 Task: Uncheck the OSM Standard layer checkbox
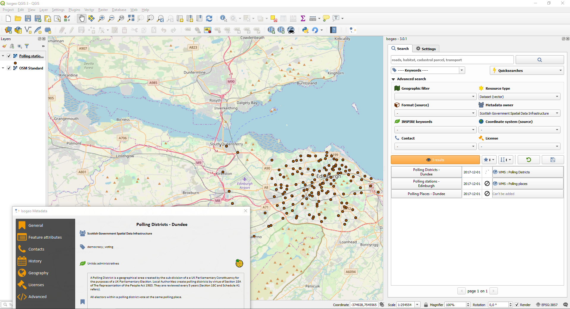click(x=9, y=68)
